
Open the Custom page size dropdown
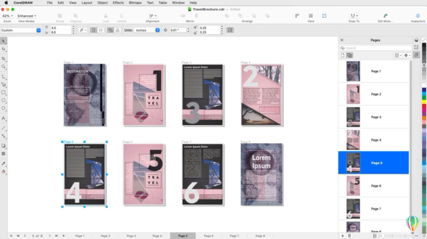tap(21, 30)
